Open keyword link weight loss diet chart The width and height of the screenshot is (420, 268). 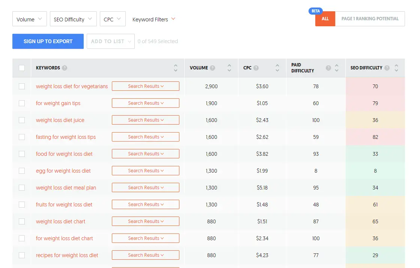click(x=60, y=221)
